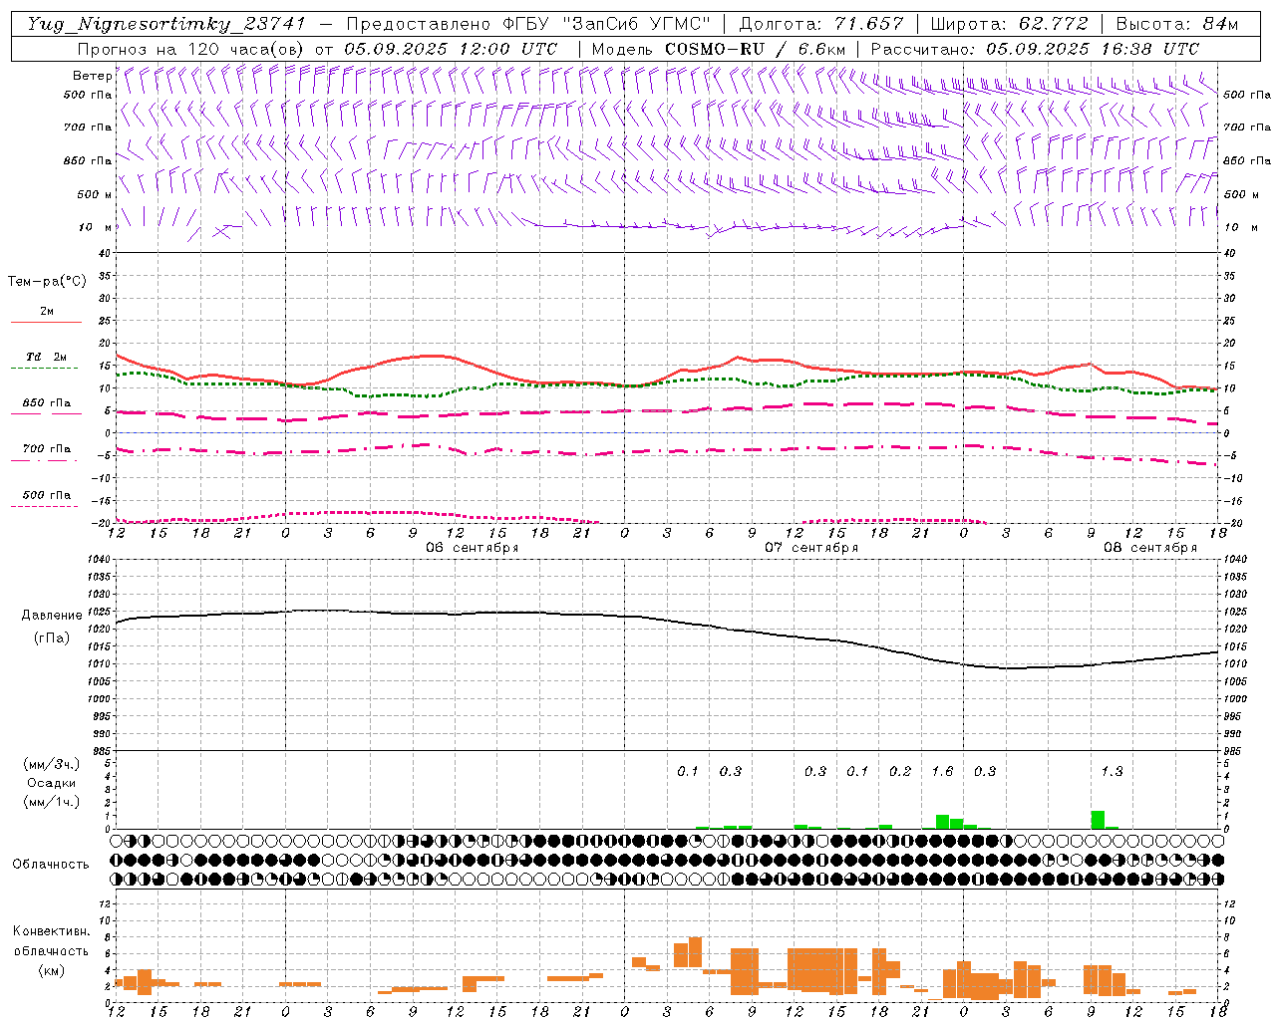Select the 850 гПа temperature legend entry

pos(46,403)
